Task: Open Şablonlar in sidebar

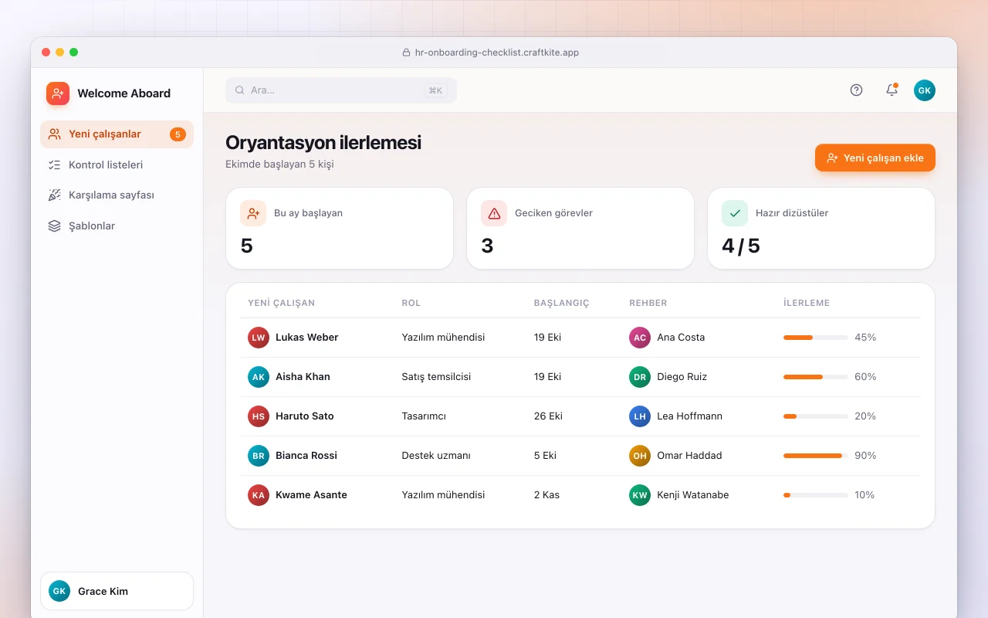Action: click(117, 226)
